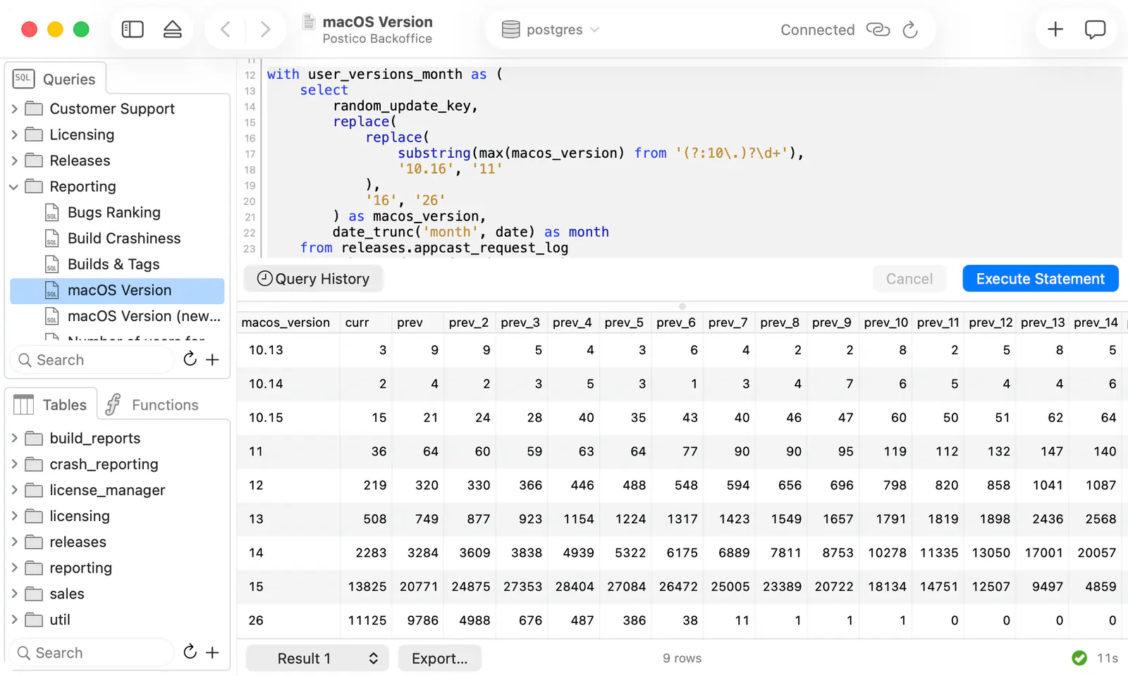
Task: Select the Tables tab
Action: 51,405
